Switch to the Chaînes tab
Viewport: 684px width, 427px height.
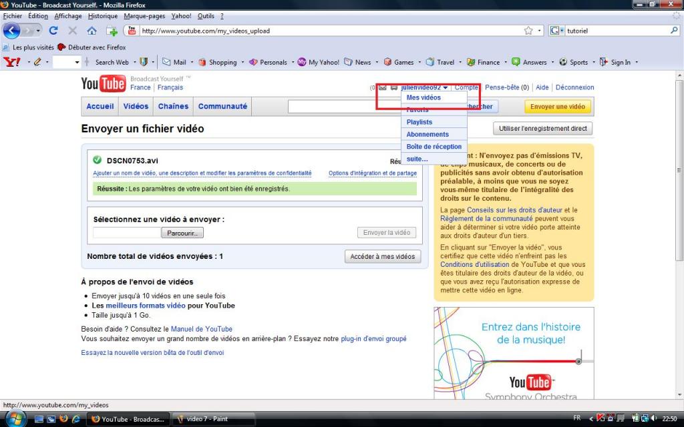click(173, 106)
